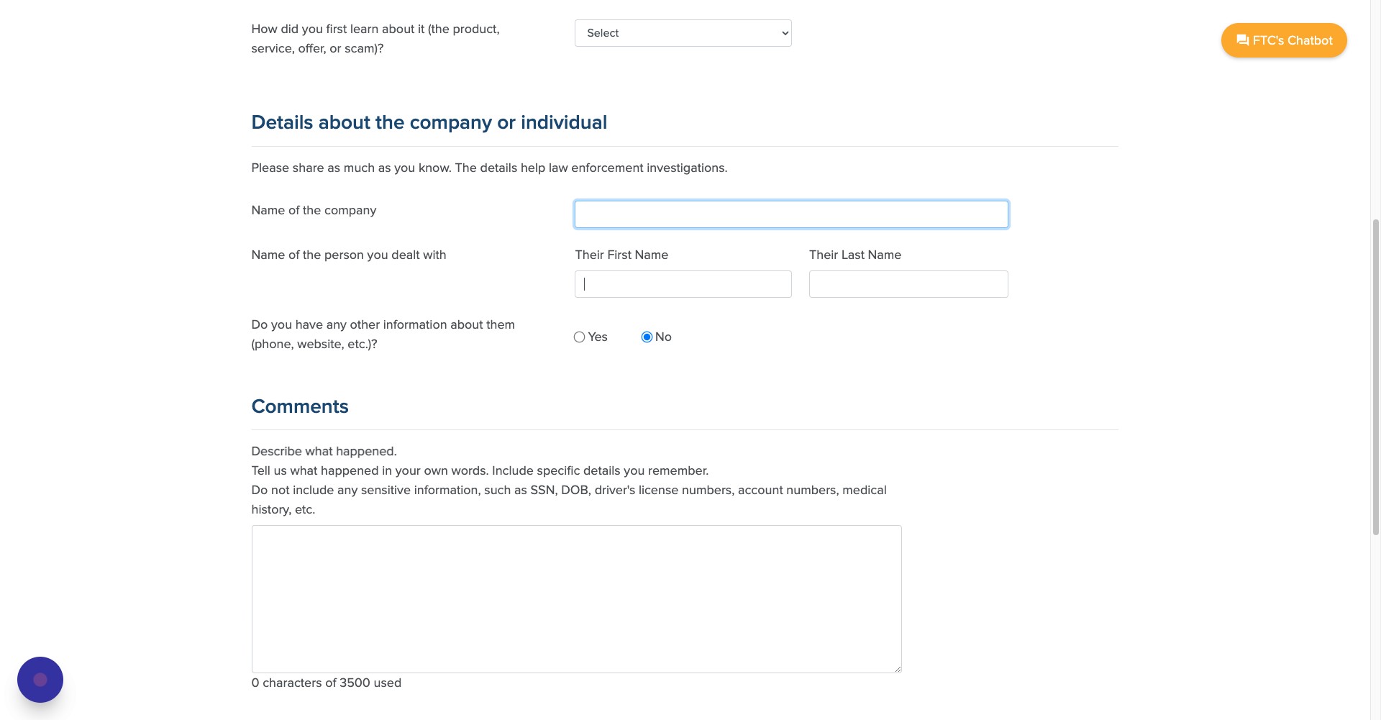Click the '0 characters of 3500 used' counter
1381x720 pixels.
tap(326, 683)
